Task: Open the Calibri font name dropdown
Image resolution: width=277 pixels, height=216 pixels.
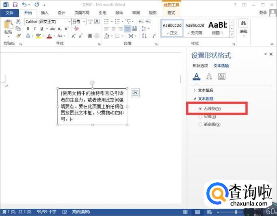Action: (69, 22)
